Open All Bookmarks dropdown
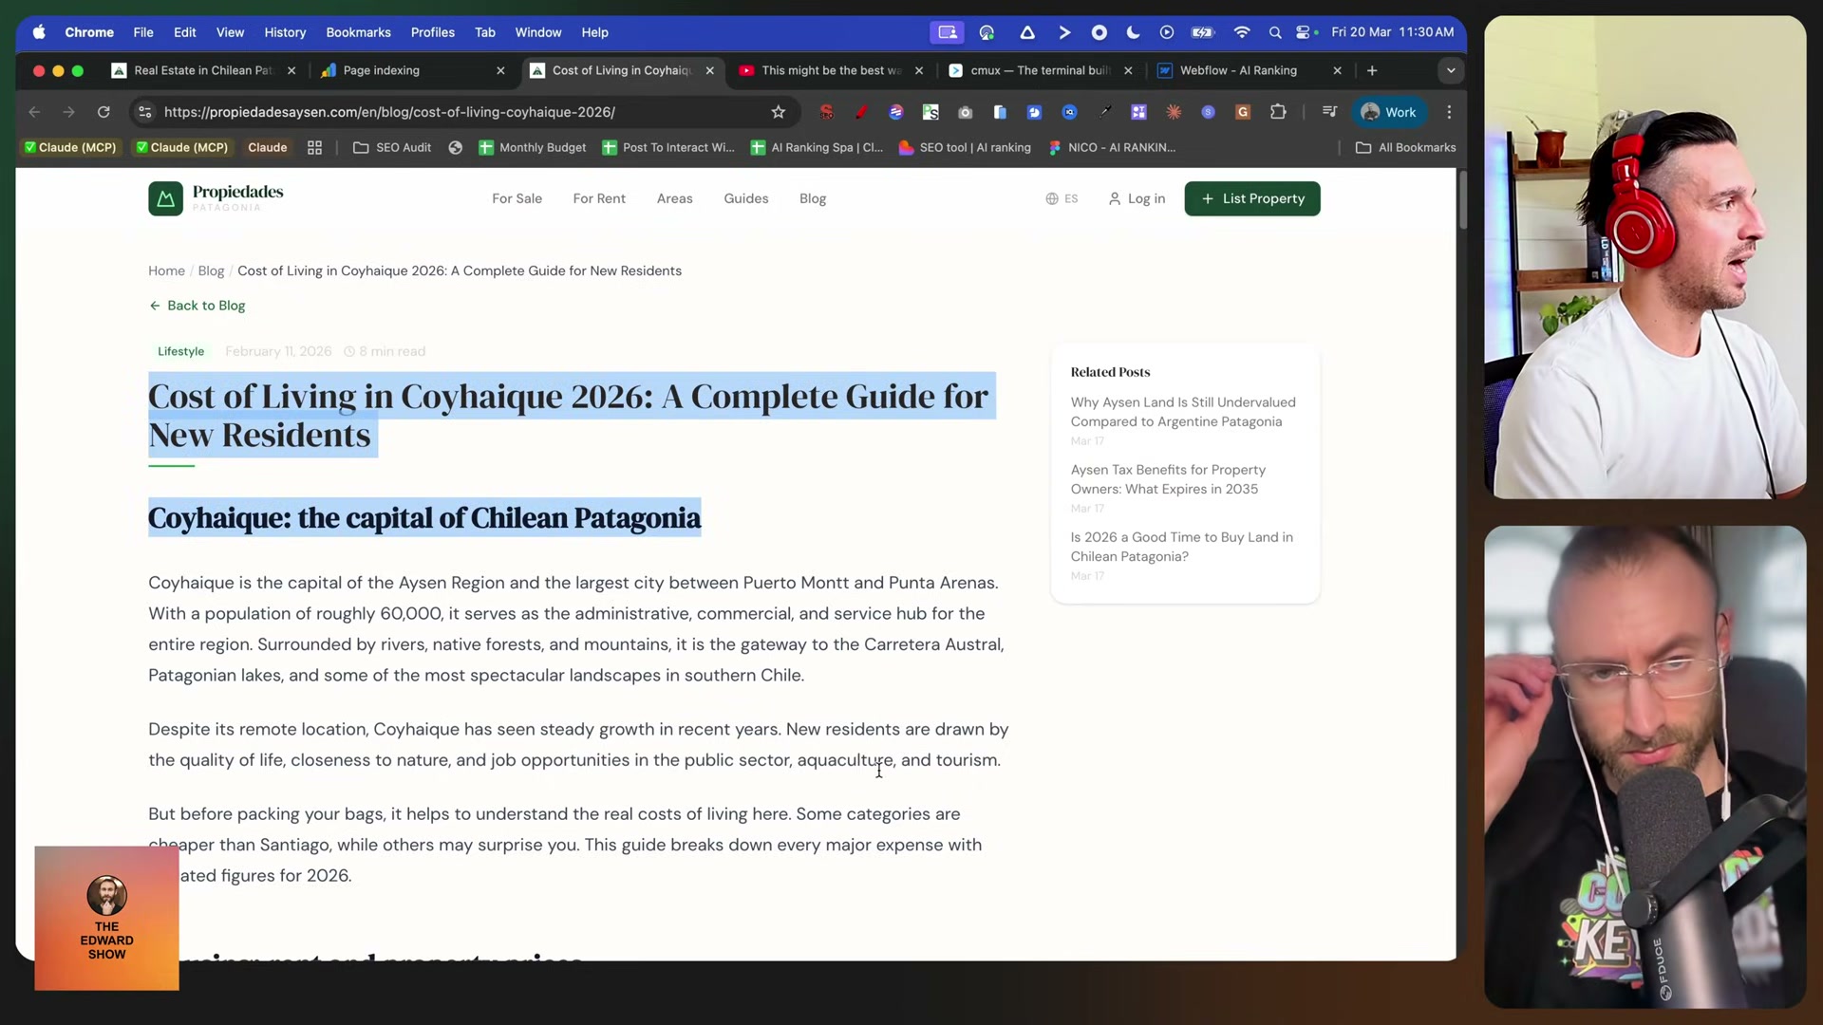The width and height of the screenshot is (1823, 1025). (x=1406, y=148)
